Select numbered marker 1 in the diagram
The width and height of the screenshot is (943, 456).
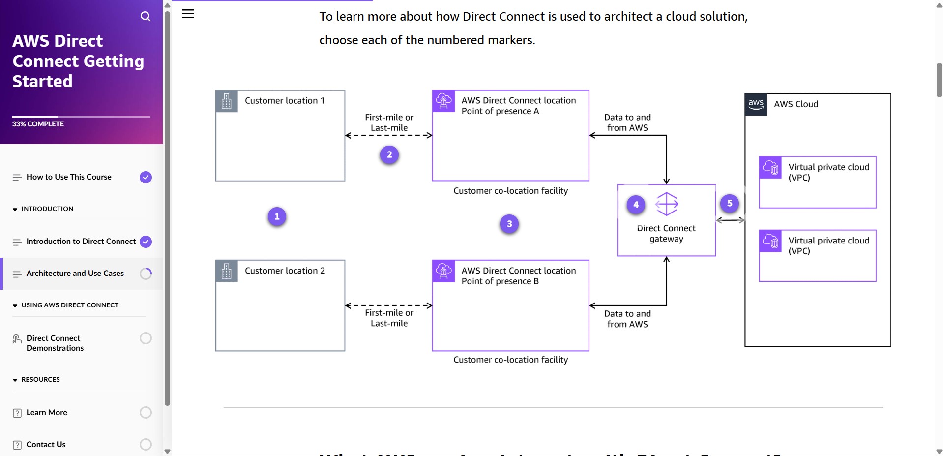coord(276,216)
